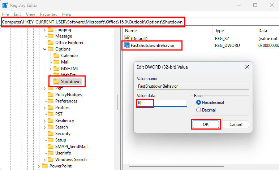Click the registry path address bar

93,22
